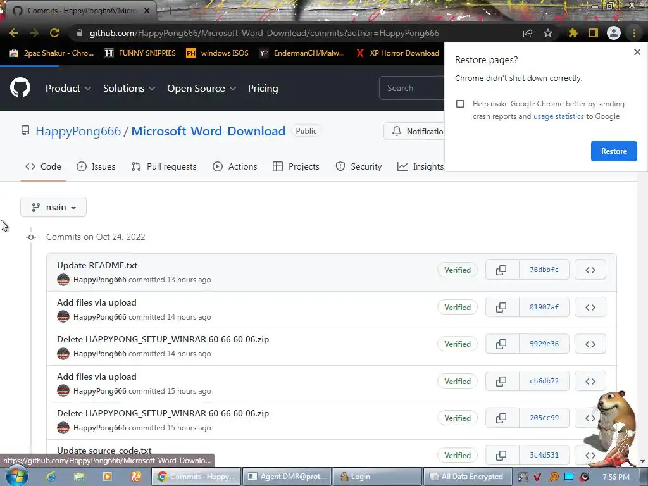Open Windows Media Player taskbar icon
Screen dimensions: 648x486
click(108, 477)
